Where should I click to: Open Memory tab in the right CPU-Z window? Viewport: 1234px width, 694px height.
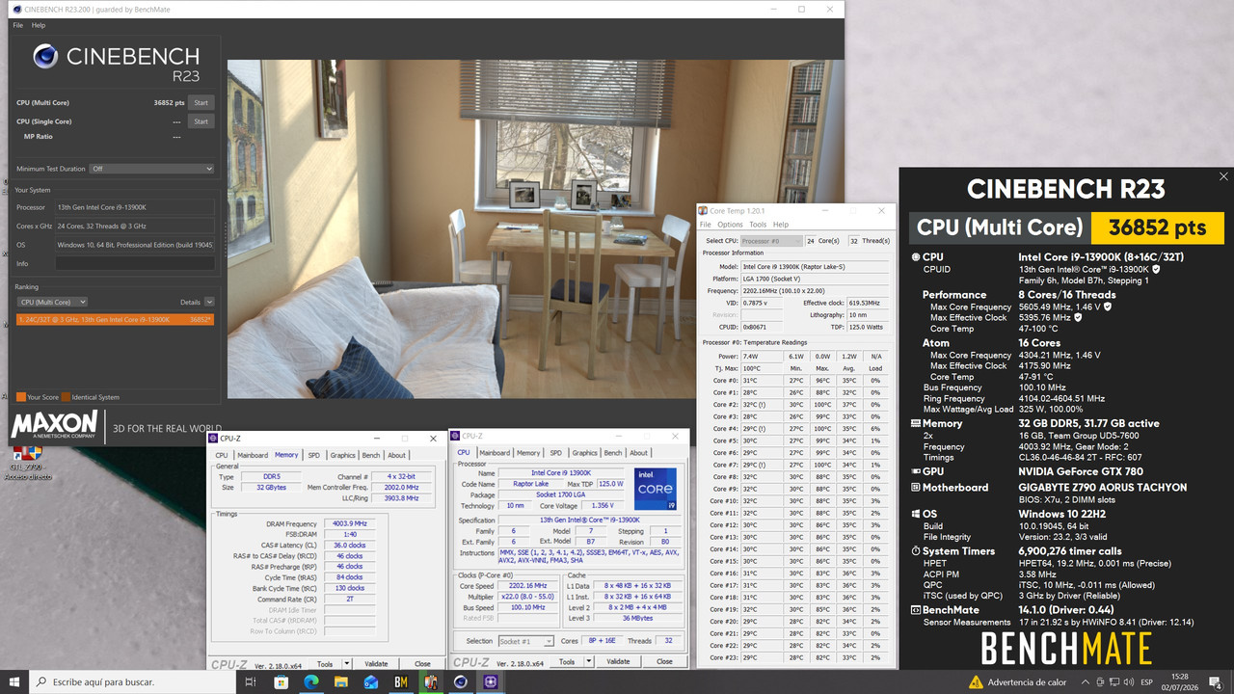(x=528, y=453)
